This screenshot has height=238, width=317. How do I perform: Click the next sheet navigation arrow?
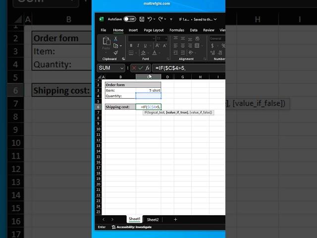pyautogui.click(x=112, y=219)
